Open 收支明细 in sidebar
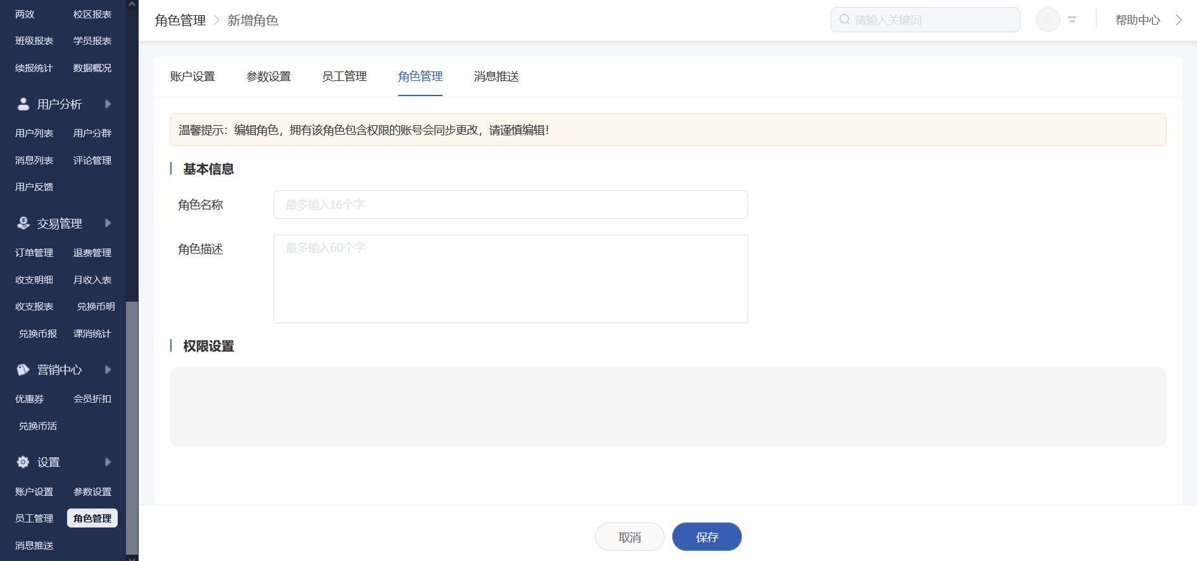Image resolution: width=1197 pixels, height=561 pixels. (x=34, y=280)
